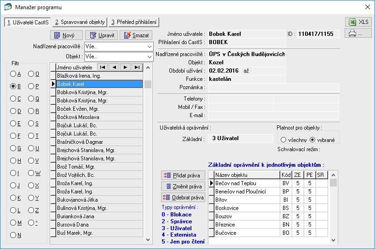Delete the selected user with Smazat
The image size is (375, 249).
(136, 35)
